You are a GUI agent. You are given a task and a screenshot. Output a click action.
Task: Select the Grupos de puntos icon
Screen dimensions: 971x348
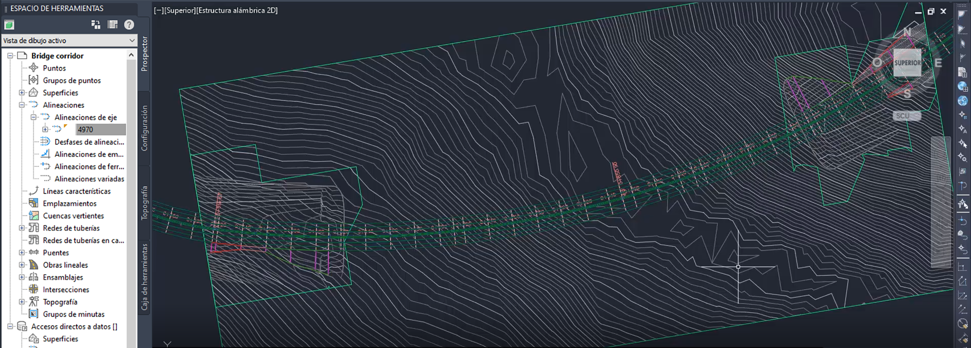[34, 80]
